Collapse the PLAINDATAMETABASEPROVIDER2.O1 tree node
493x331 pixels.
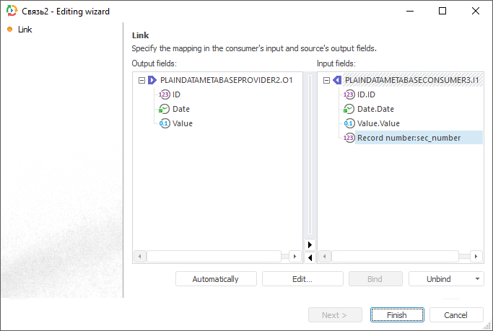pos(140,80)
